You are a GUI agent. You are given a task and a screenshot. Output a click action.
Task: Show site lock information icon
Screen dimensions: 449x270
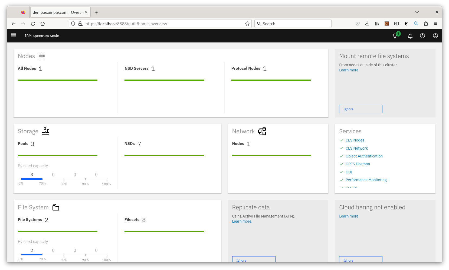80,24
